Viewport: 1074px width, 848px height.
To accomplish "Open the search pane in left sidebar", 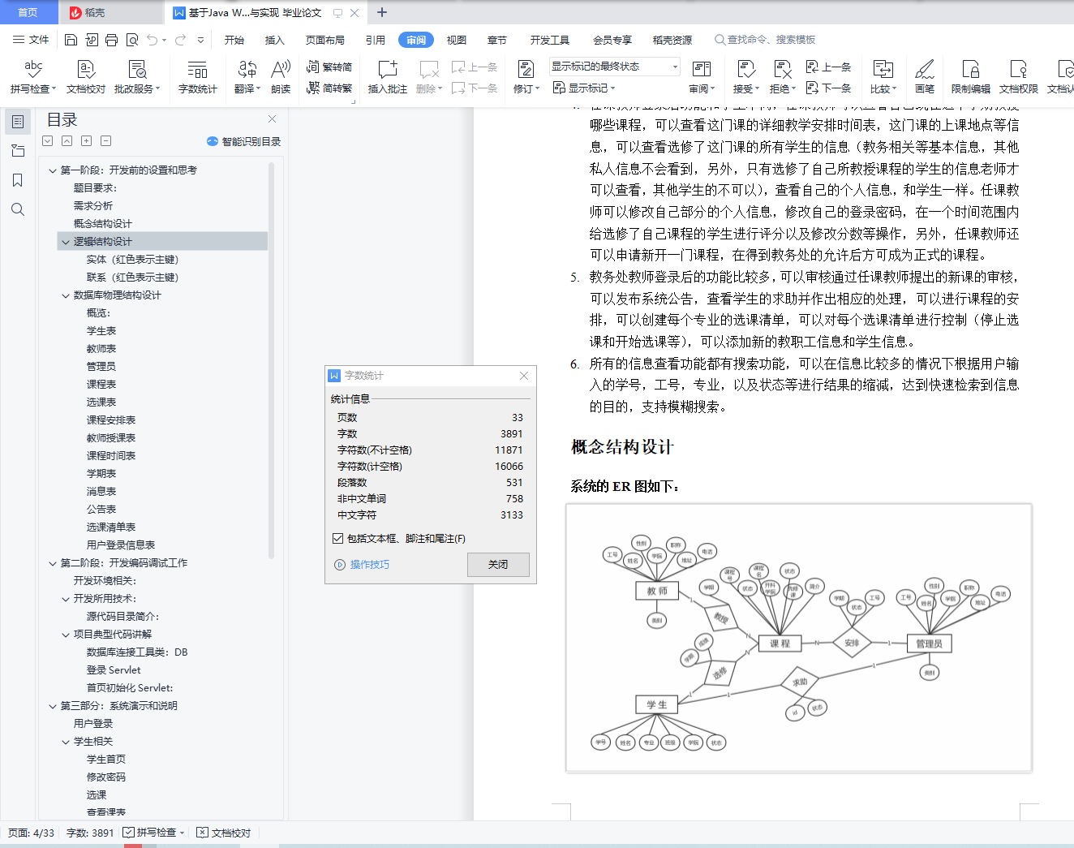I will click(17, 209).
